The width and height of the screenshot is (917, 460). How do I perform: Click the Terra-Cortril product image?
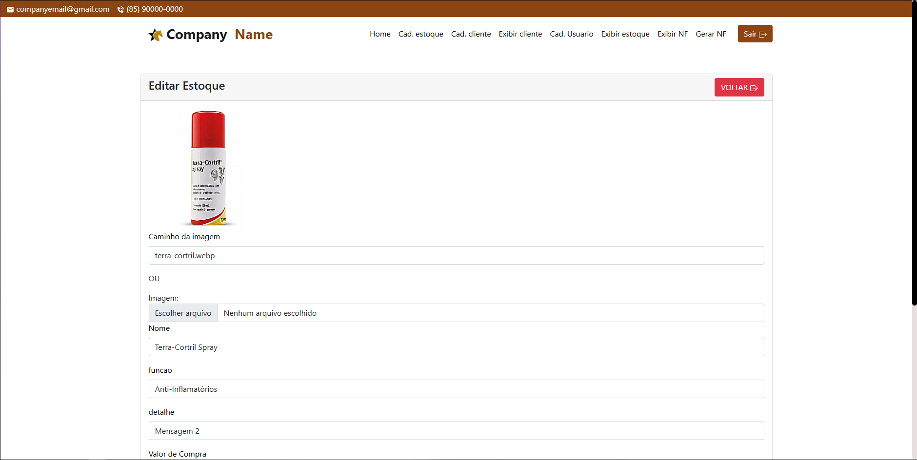pyautogui.click(x=208, y=168)
